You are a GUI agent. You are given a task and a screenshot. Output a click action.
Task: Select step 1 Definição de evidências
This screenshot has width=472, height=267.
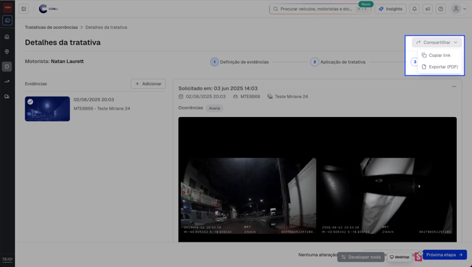pos(239,62)
